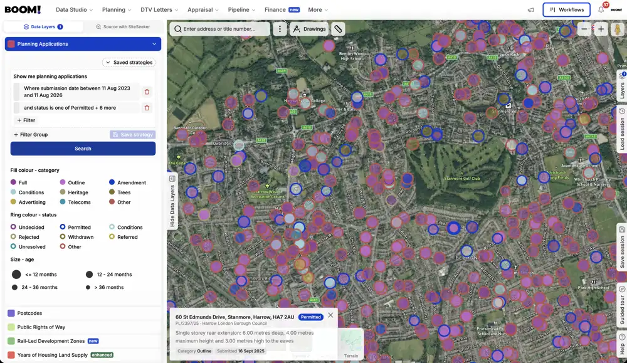Click the BOOM! logo at top left

click(23, 9)
